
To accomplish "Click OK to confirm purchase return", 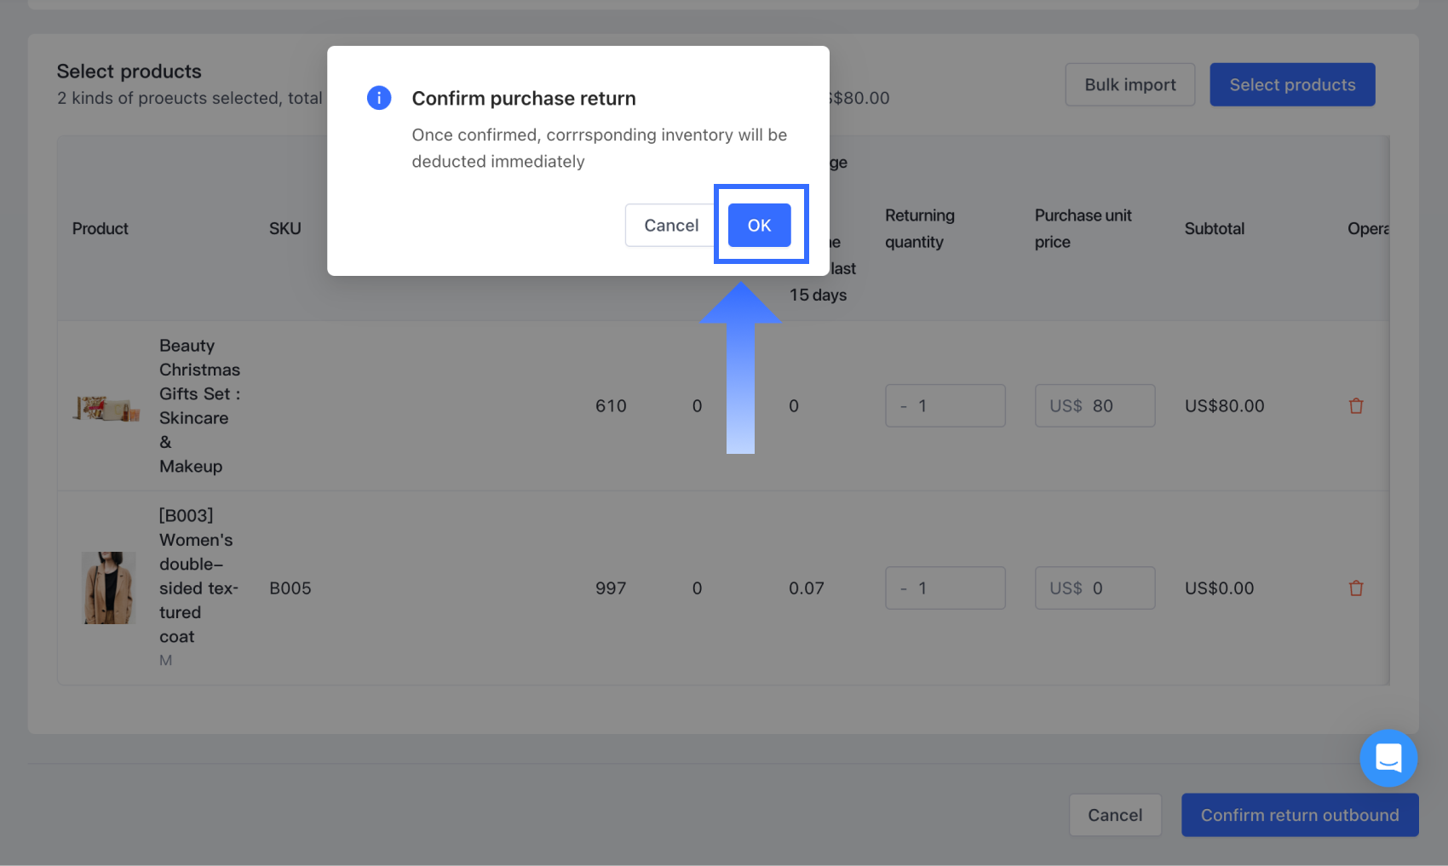I will click(759, 226).
